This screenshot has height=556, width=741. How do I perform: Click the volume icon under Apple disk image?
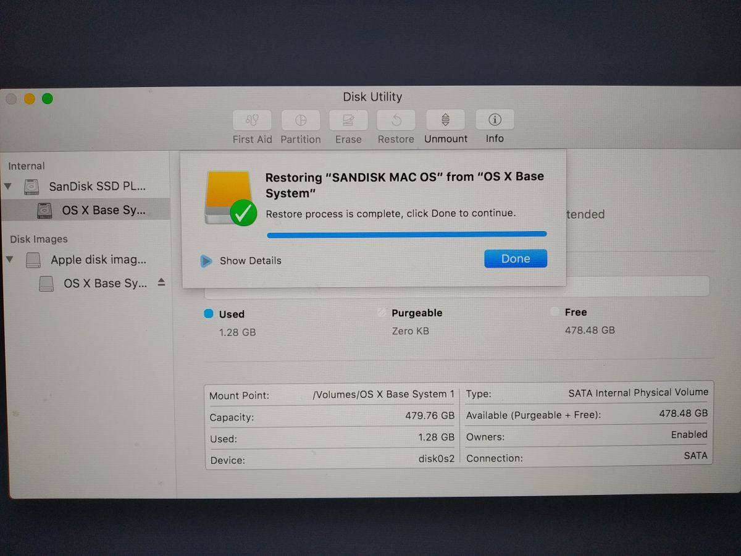click(46, 284)
